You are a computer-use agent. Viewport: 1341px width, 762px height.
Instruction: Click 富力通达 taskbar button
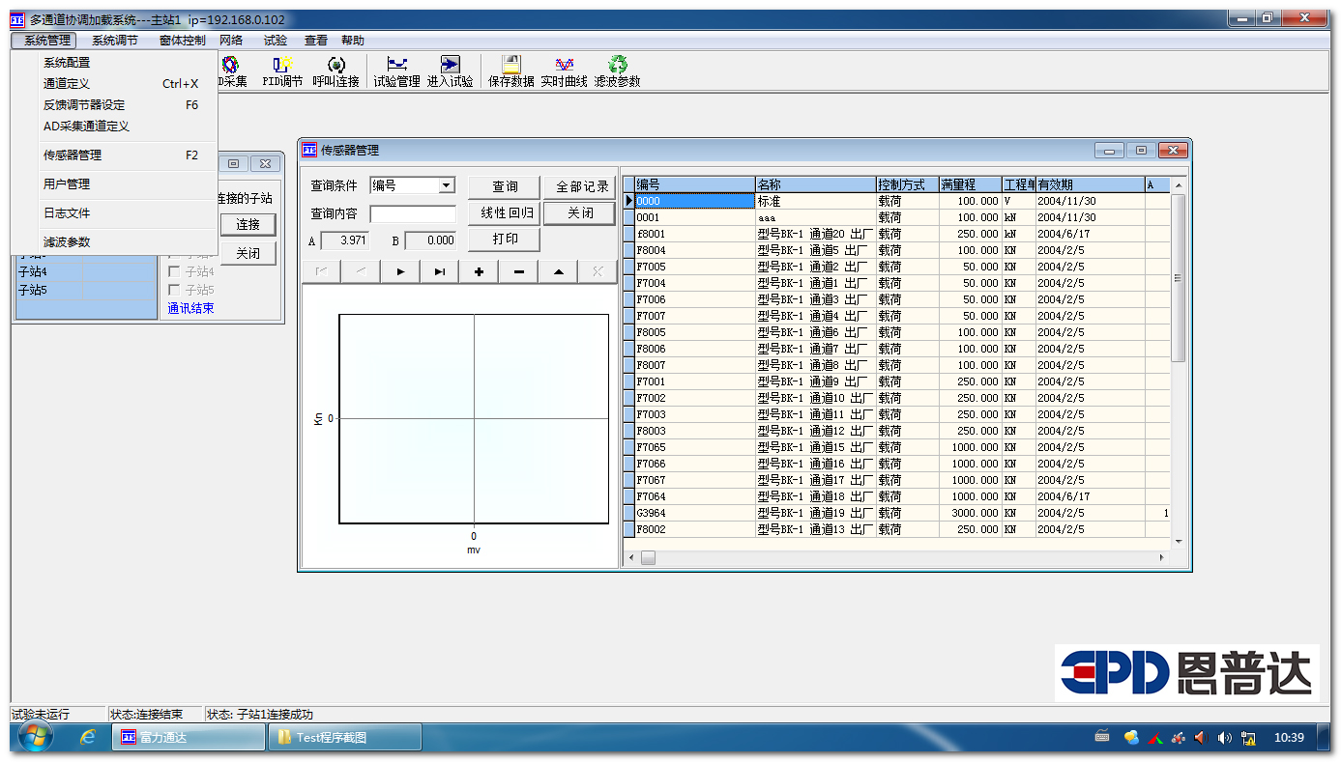(189, 738)
